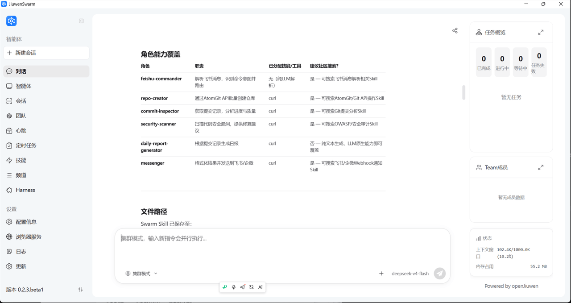This screenshot has width=571, height=303.
Task: Open 配置信息 settings
Action: [46, 222]
